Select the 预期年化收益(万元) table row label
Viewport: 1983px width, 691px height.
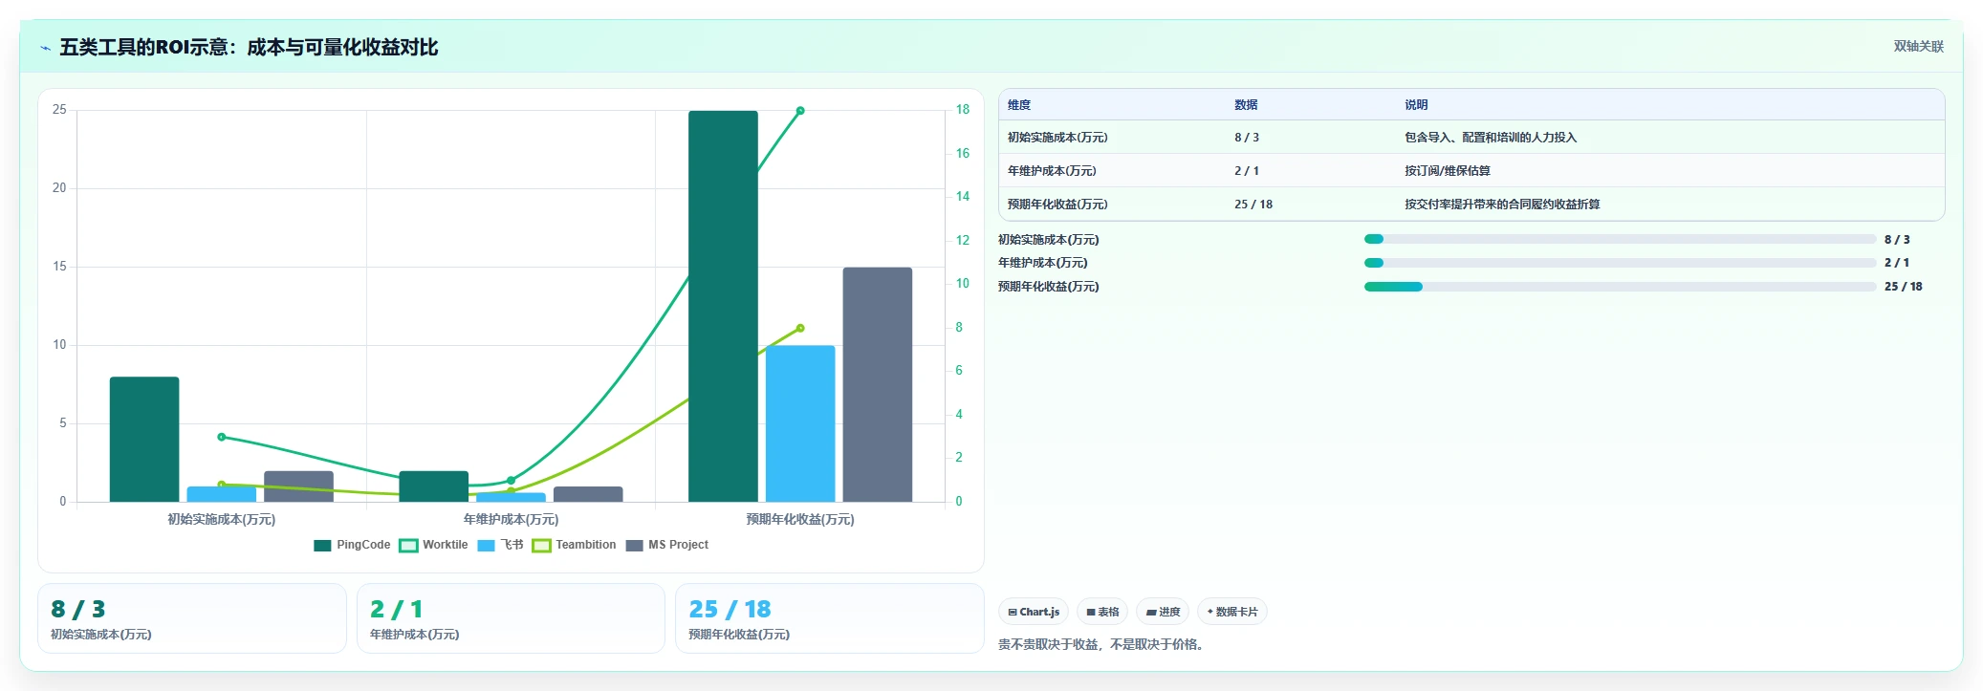coord(1057,205)
